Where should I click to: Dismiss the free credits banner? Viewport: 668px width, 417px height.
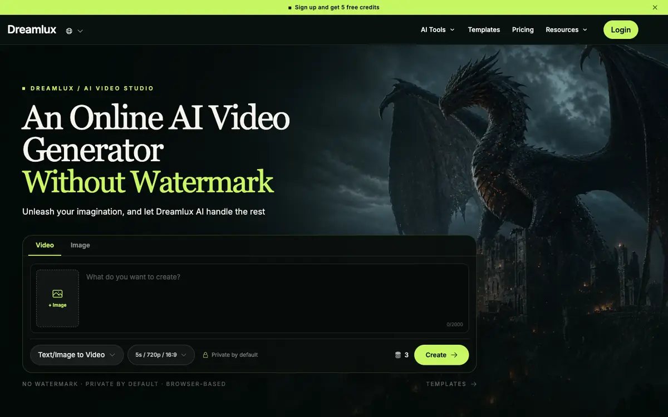pyautogui.click(x=655, y=7)
